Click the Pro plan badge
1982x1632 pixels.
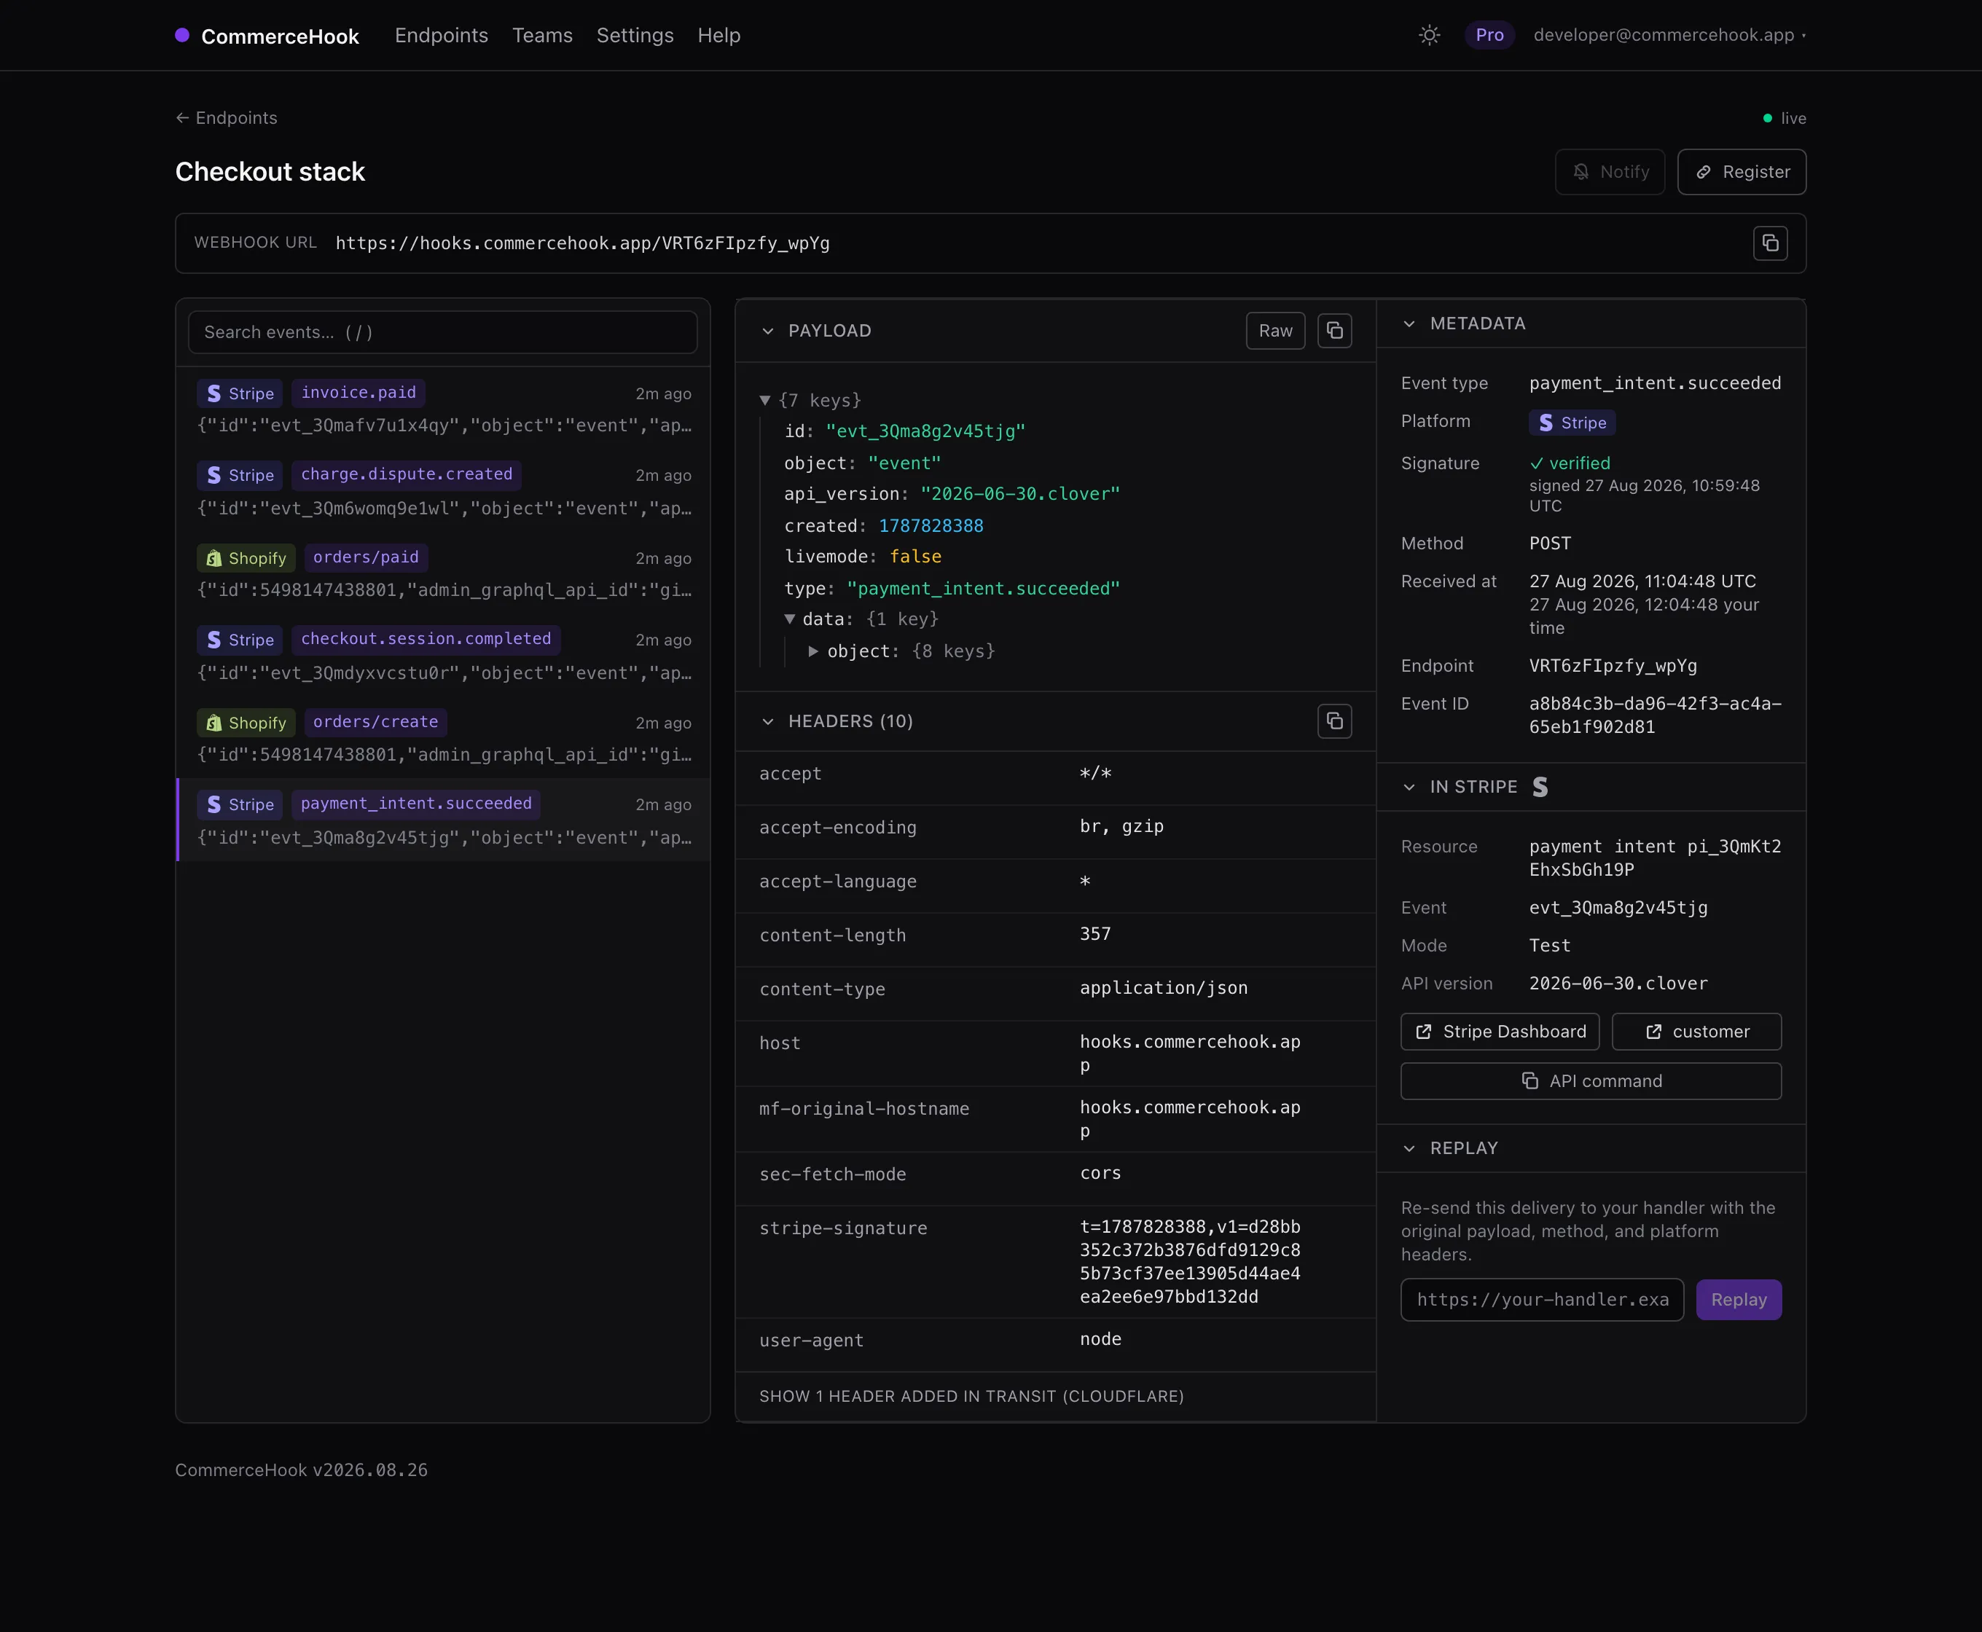1489,35
